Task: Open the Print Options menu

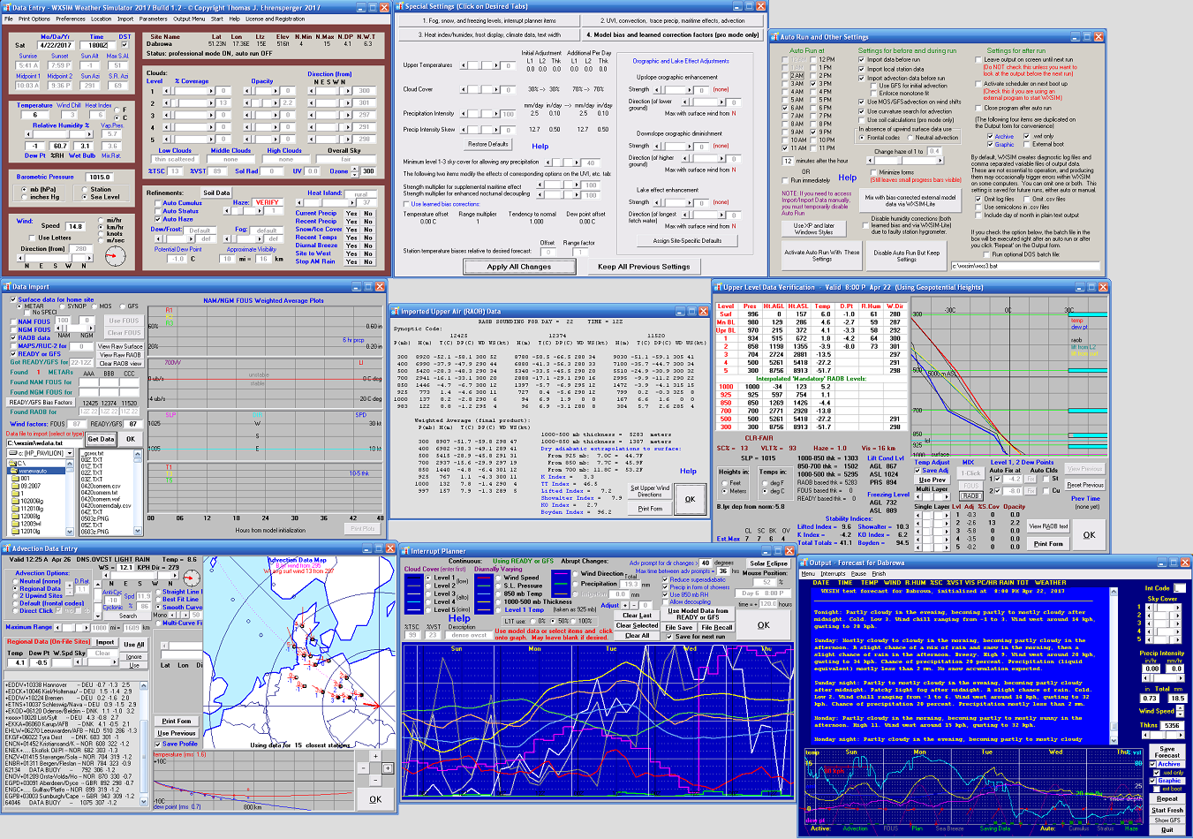Action: 34,19
